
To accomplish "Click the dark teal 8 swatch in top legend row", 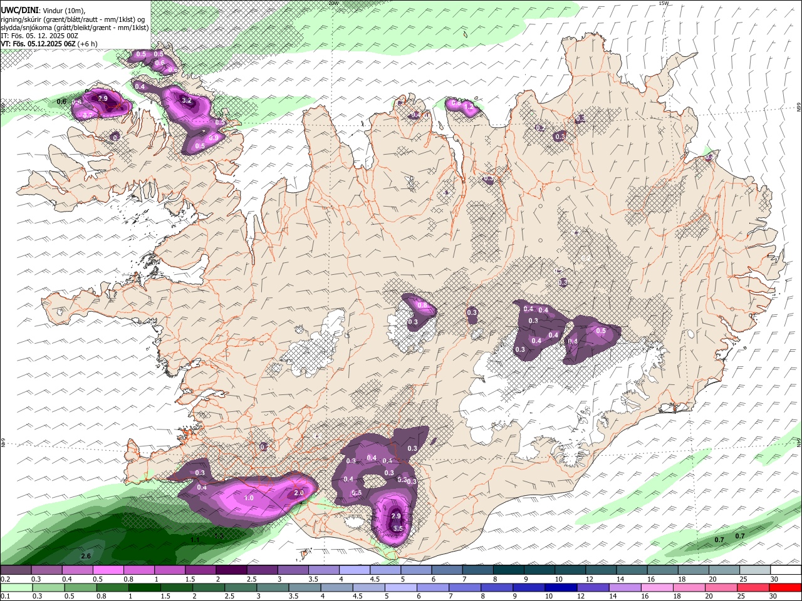I will click(x=508, y=570).
